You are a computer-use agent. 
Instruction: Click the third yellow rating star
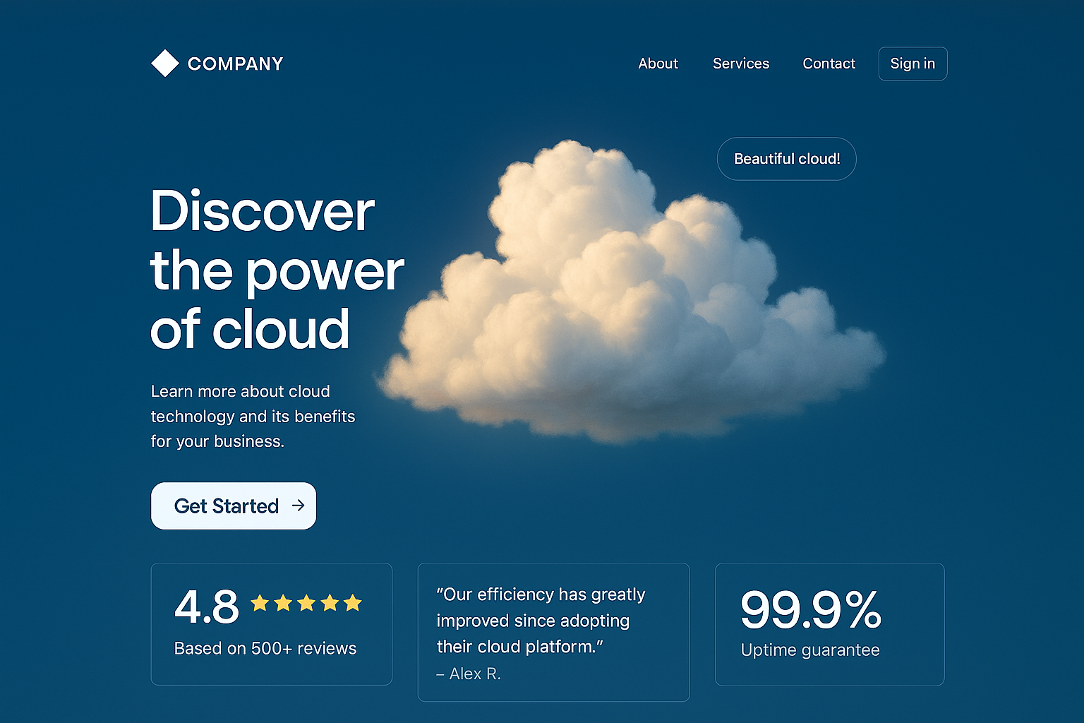[x=306, y=603]
